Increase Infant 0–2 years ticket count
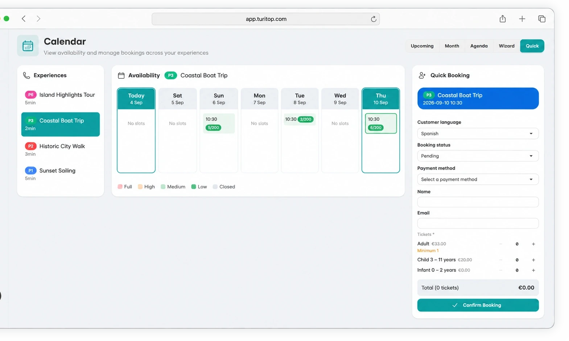Screen dimensions: 569x341 533,270
